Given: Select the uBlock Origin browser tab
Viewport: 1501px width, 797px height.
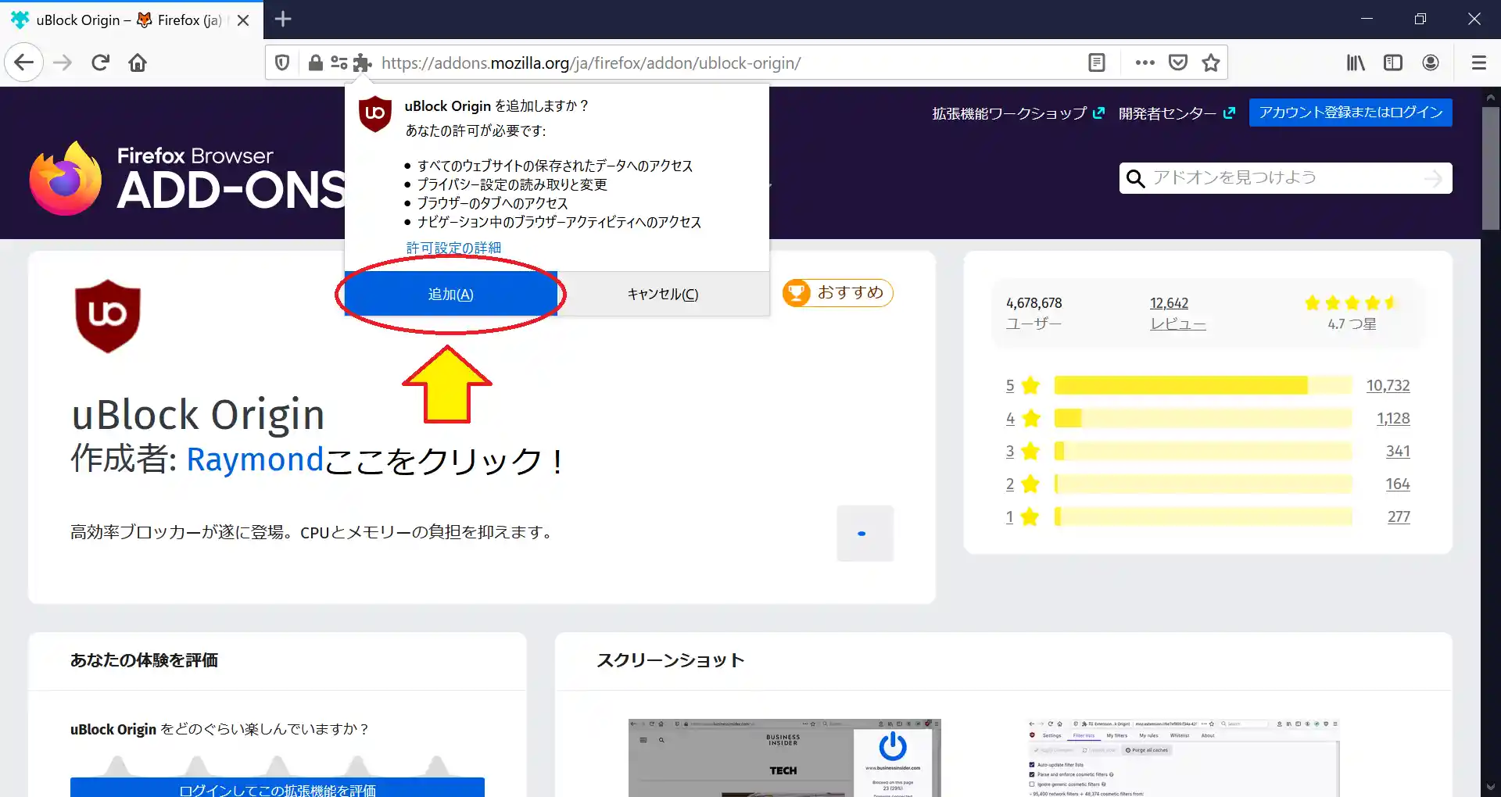Looking at the screenshot, I should (130, 20).
